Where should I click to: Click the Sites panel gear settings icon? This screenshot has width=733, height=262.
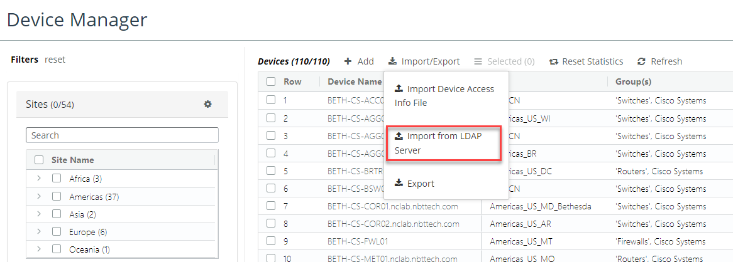(207, 104)
